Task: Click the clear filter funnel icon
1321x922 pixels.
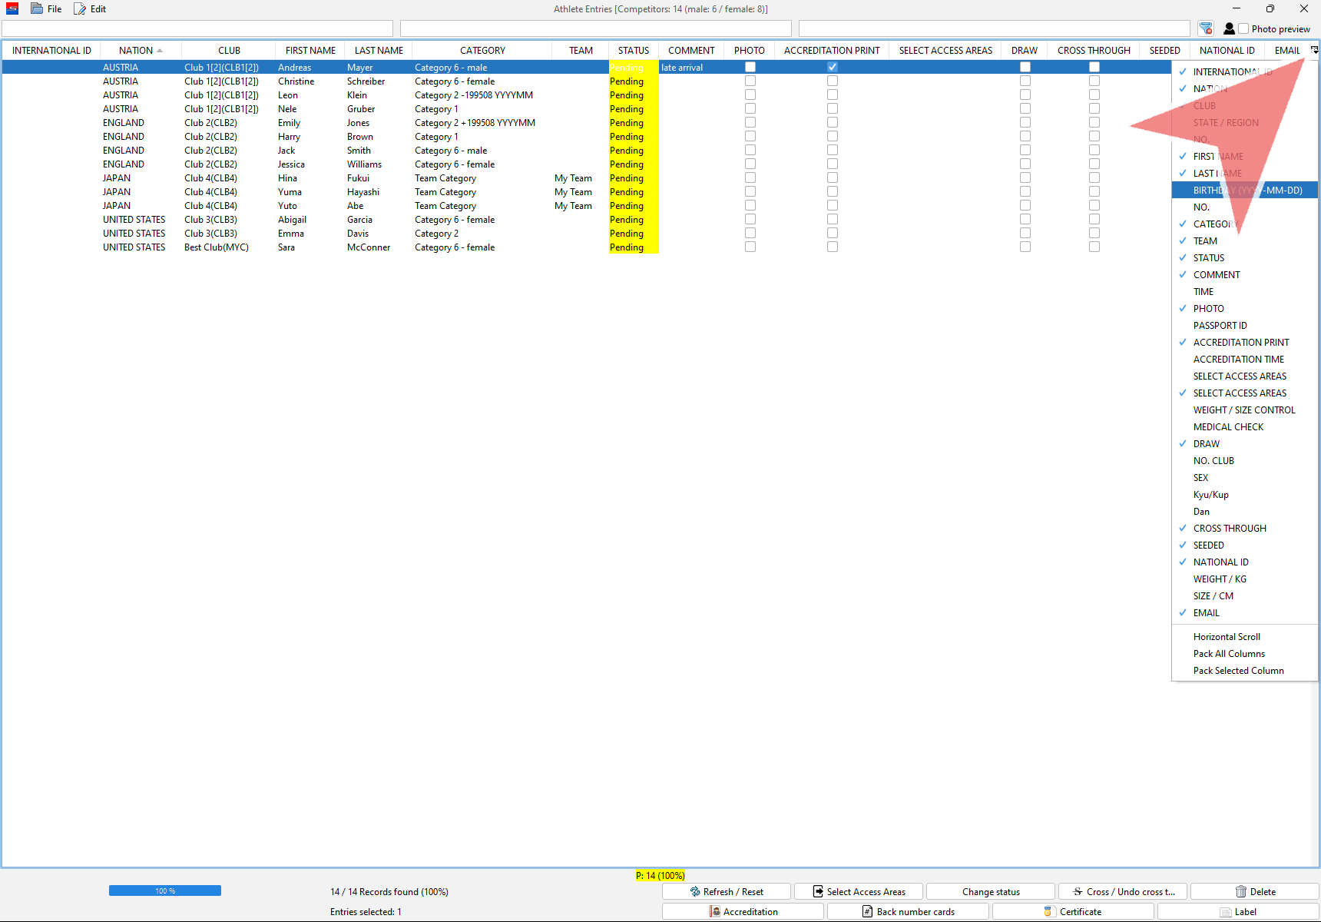Action: coord(1206,28)
